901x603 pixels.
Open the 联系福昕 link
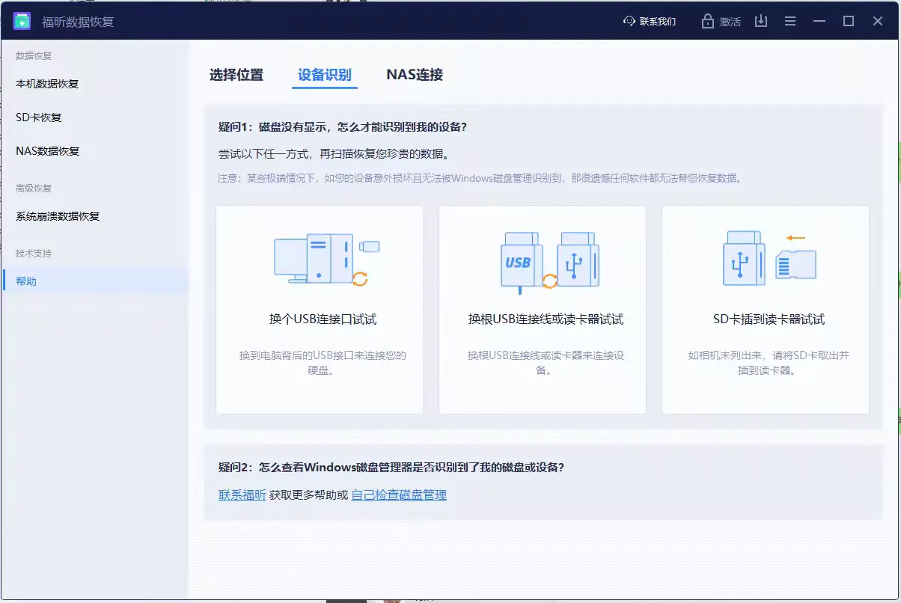tap(242, 495)
